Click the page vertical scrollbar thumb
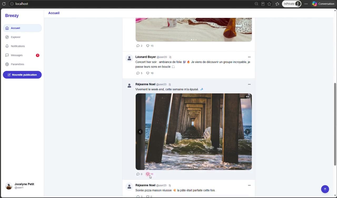 [x=335, y=124]
